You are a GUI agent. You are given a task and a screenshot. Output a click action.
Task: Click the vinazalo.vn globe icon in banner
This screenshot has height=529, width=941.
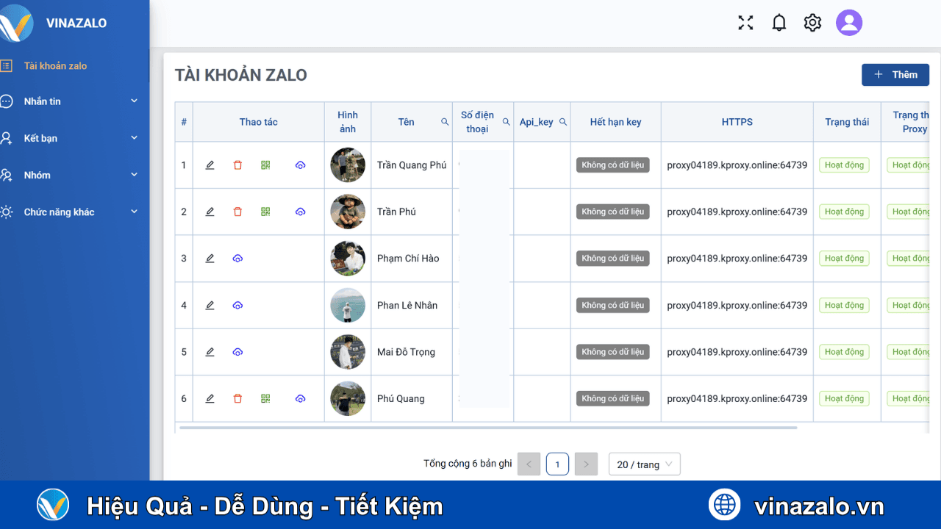724,505
